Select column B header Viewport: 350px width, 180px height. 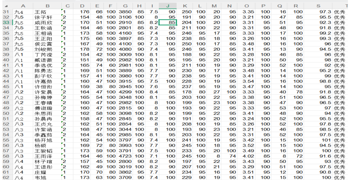(47, 6)
